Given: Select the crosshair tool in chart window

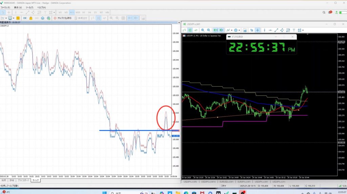Looking at the screenshot, I should tap(258, 30).
